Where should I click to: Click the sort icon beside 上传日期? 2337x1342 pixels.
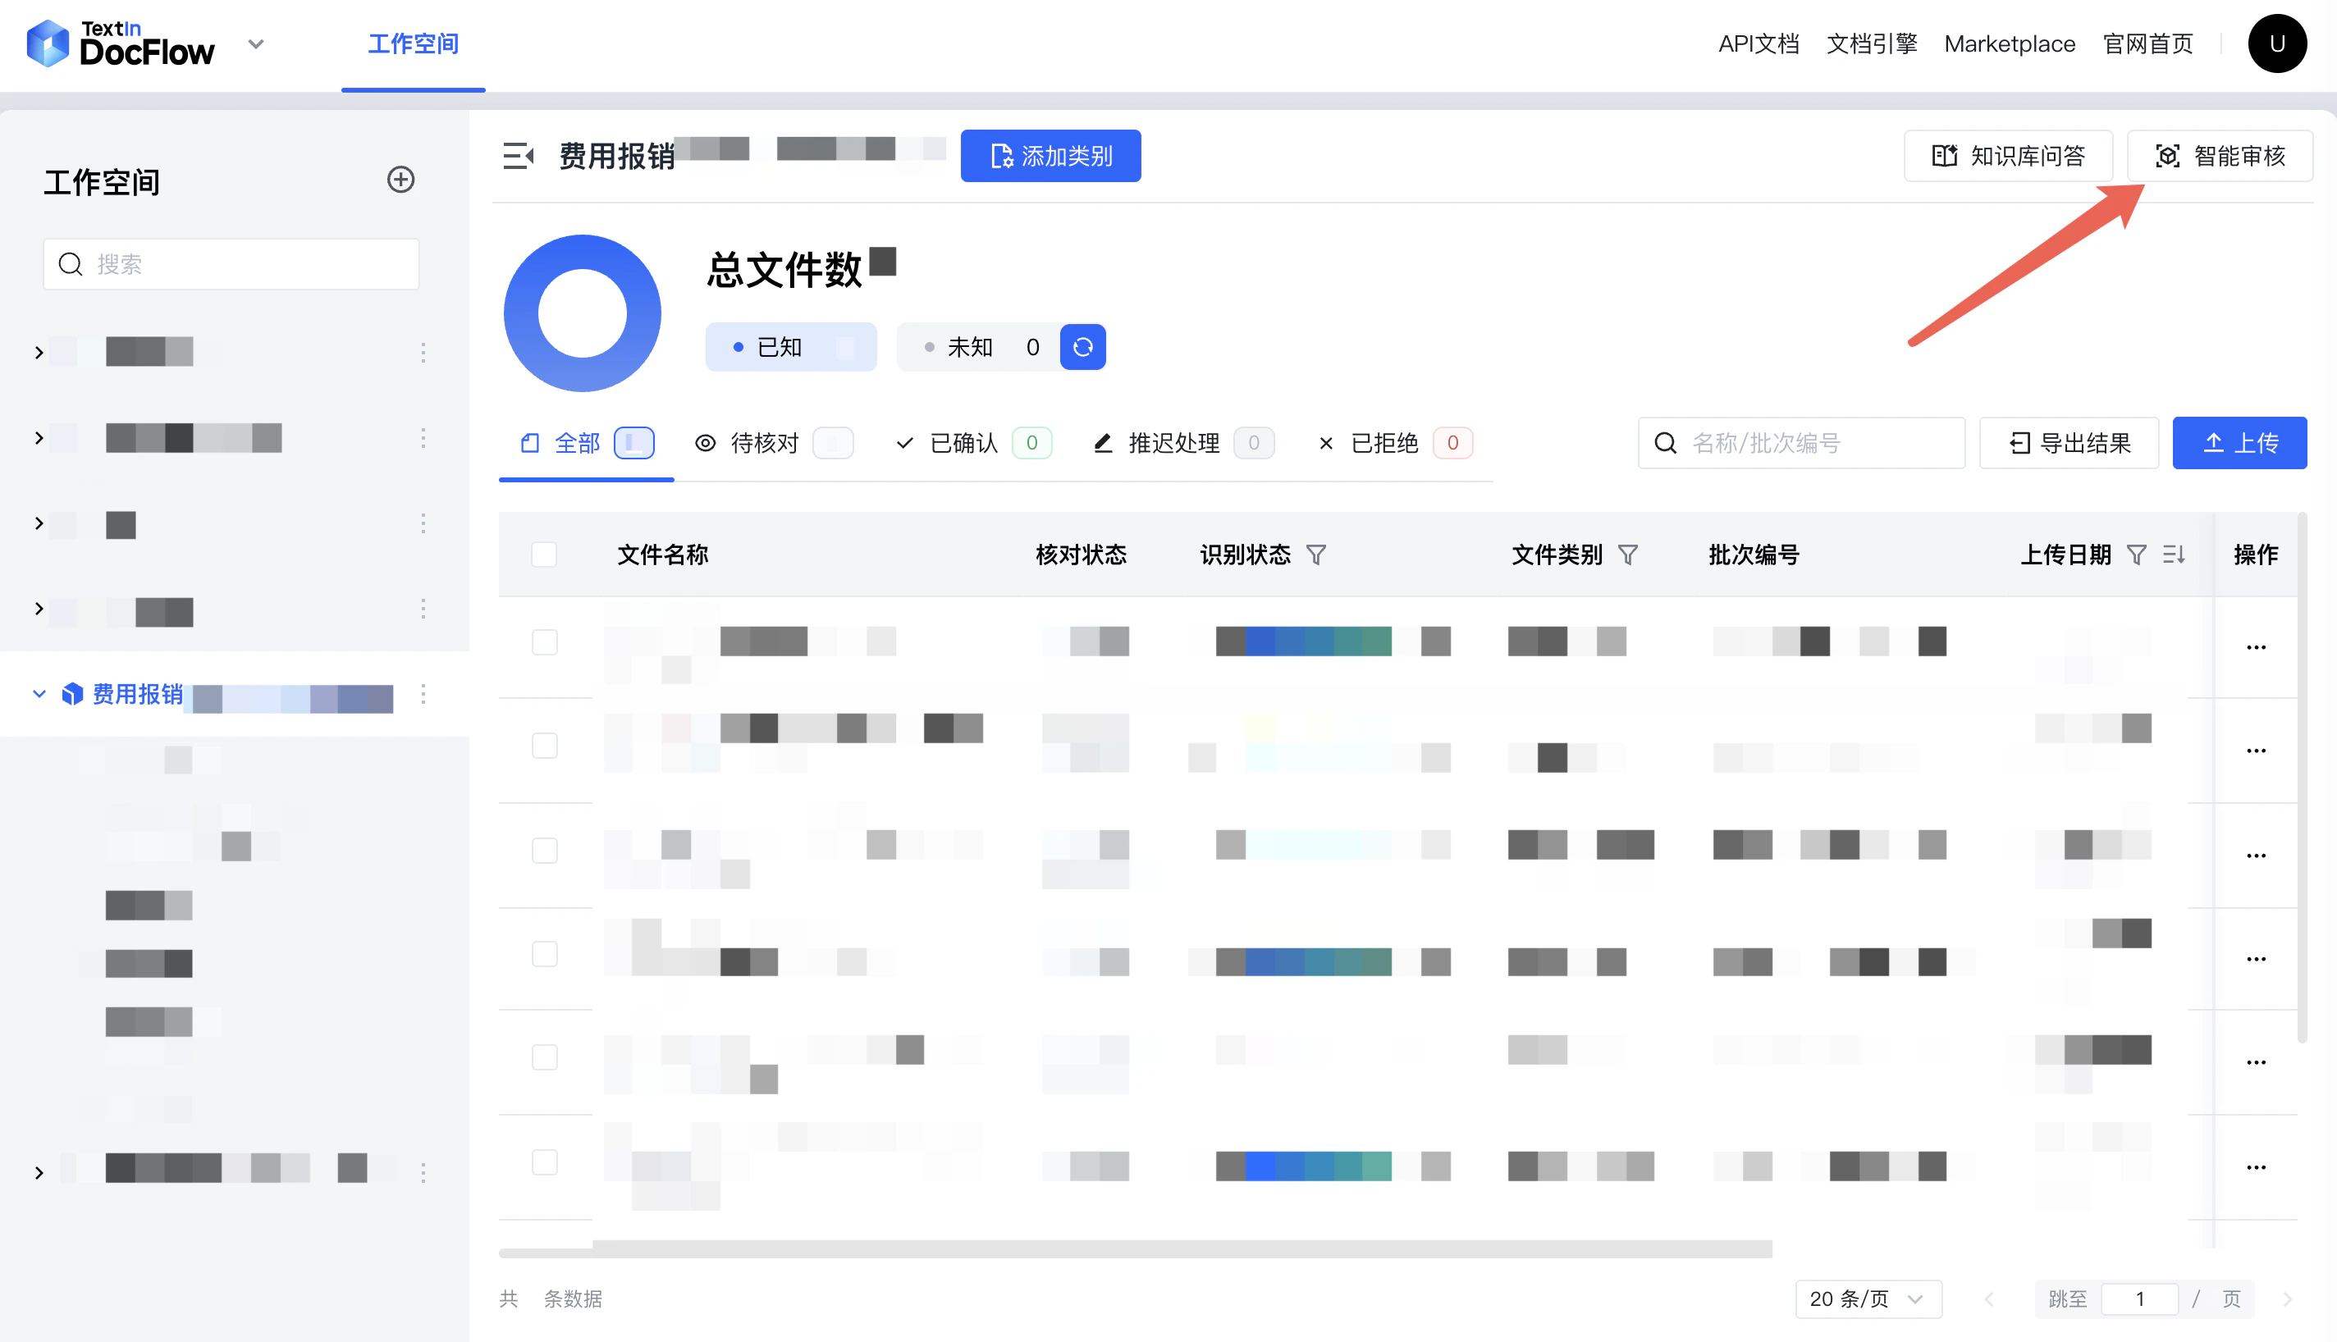coord(2175,555)
